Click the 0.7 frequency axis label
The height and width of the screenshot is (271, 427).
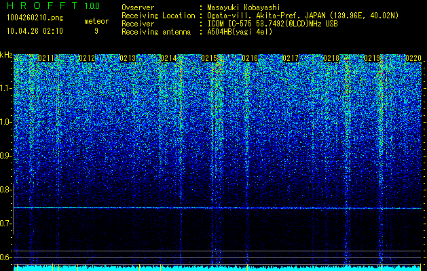click(5, 224)
